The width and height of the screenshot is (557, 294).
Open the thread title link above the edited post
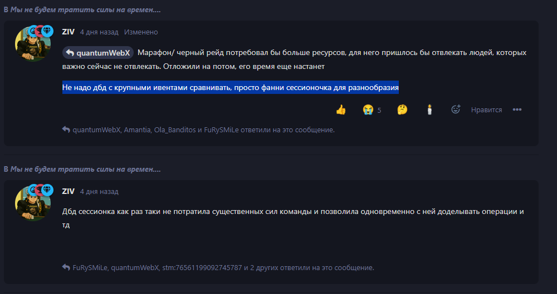coord(85,10)
